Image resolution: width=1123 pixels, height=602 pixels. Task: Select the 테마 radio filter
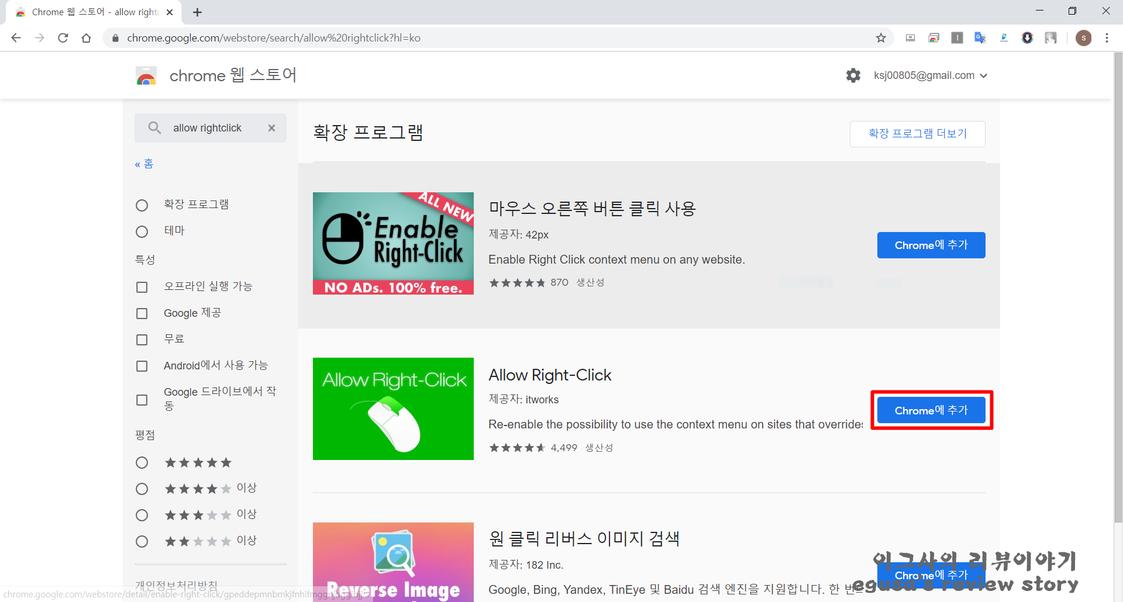142,231
